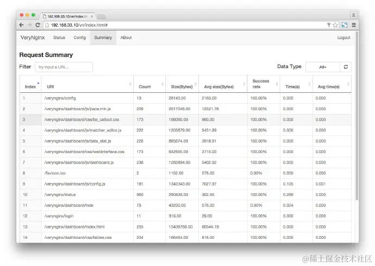Click the count value 238

pyautogui.click(x=140, y=162)
